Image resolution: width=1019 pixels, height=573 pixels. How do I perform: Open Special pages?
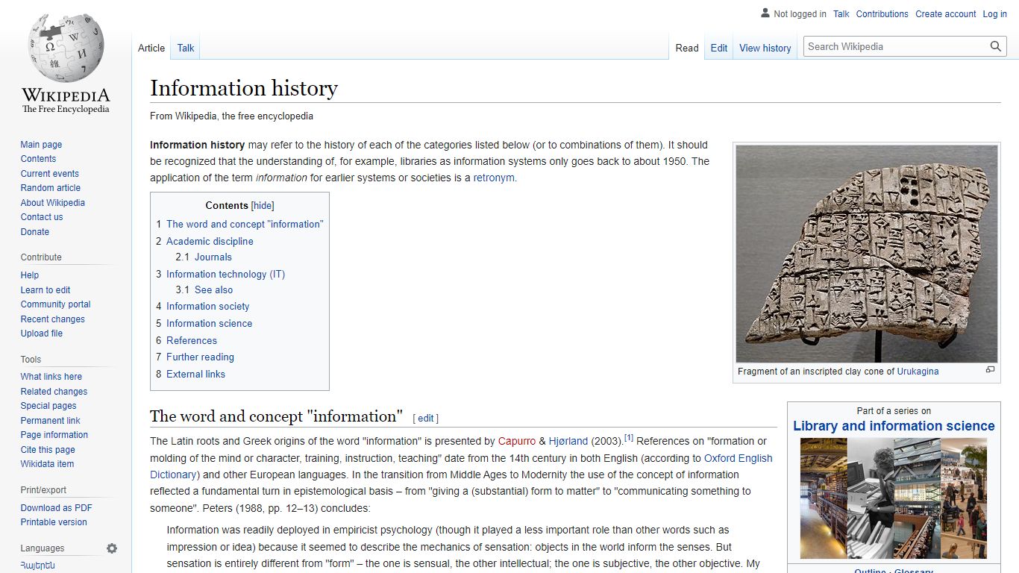(48, 406)
